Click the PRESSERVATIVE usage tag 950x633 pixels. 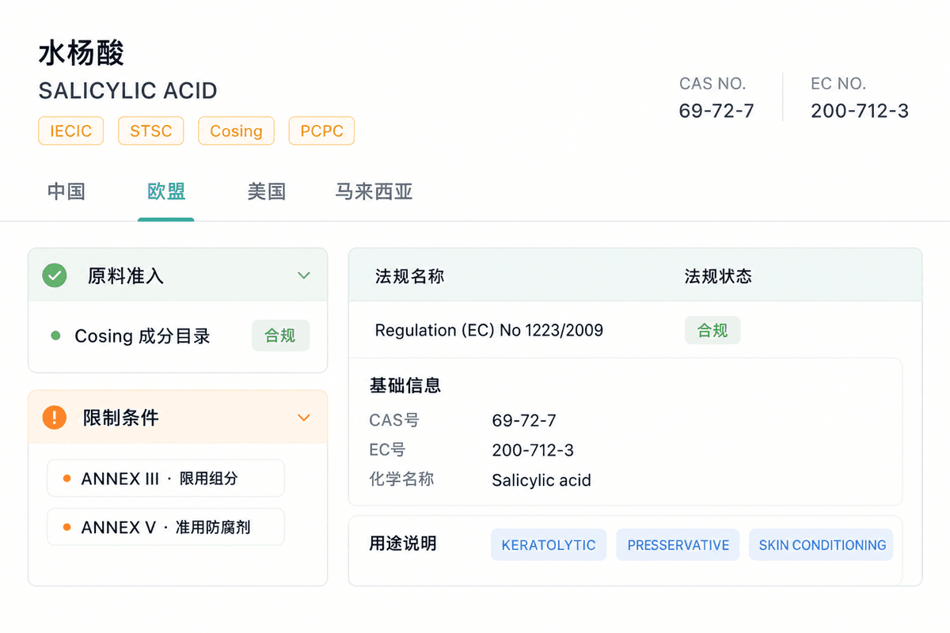[678, 545]
